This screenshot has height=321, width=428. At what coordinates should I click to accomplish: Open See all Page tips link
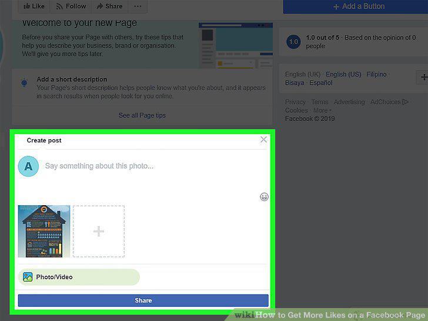point(142,115)
